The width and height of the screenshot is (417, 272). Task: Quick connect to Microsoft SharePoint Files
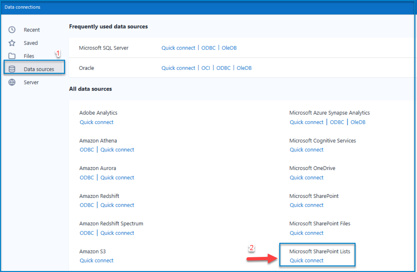307,233
